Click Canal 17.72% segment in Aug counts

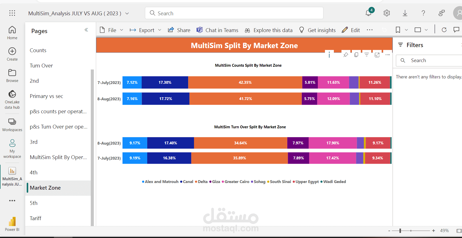coord(166,99)
